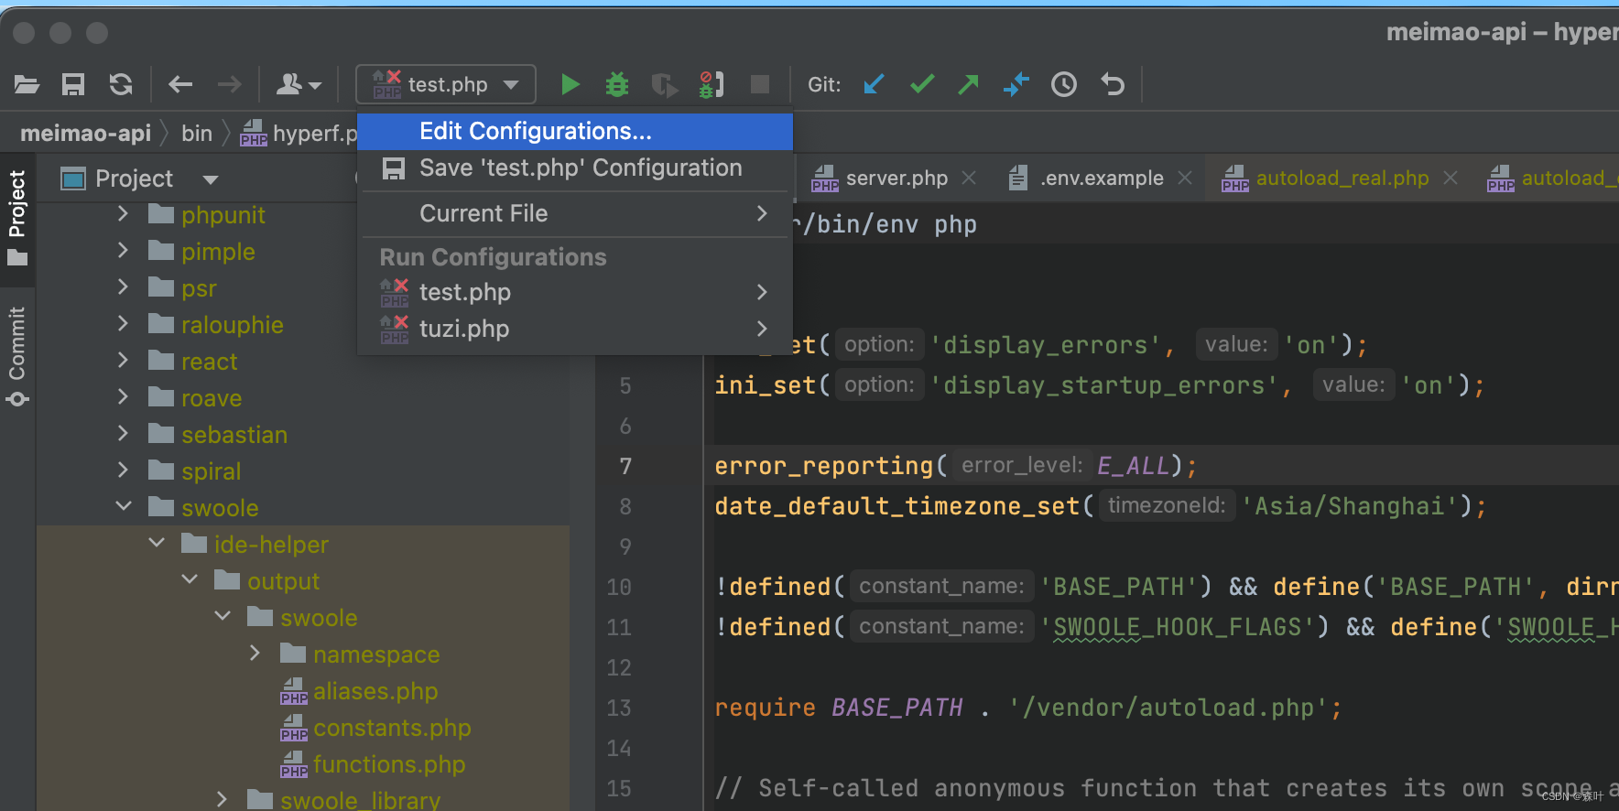
Task: Click the Open folder toolbar icon
Action: (27, 85)
